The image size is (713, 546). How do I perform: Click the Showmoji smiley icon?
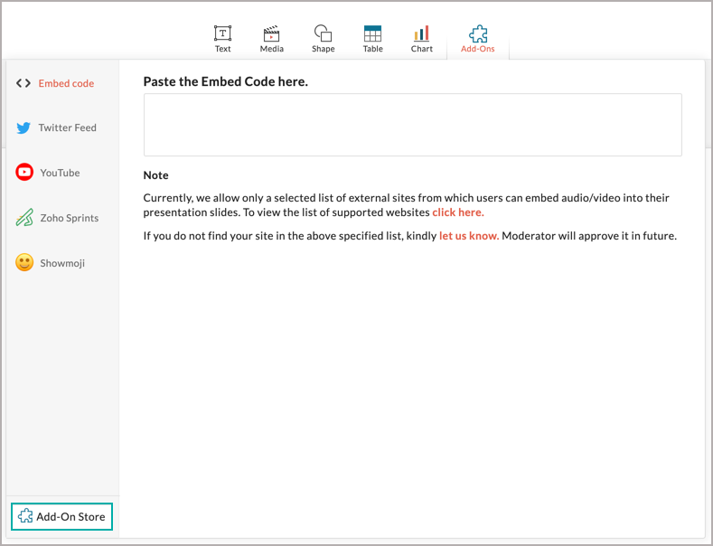(24, 262)
